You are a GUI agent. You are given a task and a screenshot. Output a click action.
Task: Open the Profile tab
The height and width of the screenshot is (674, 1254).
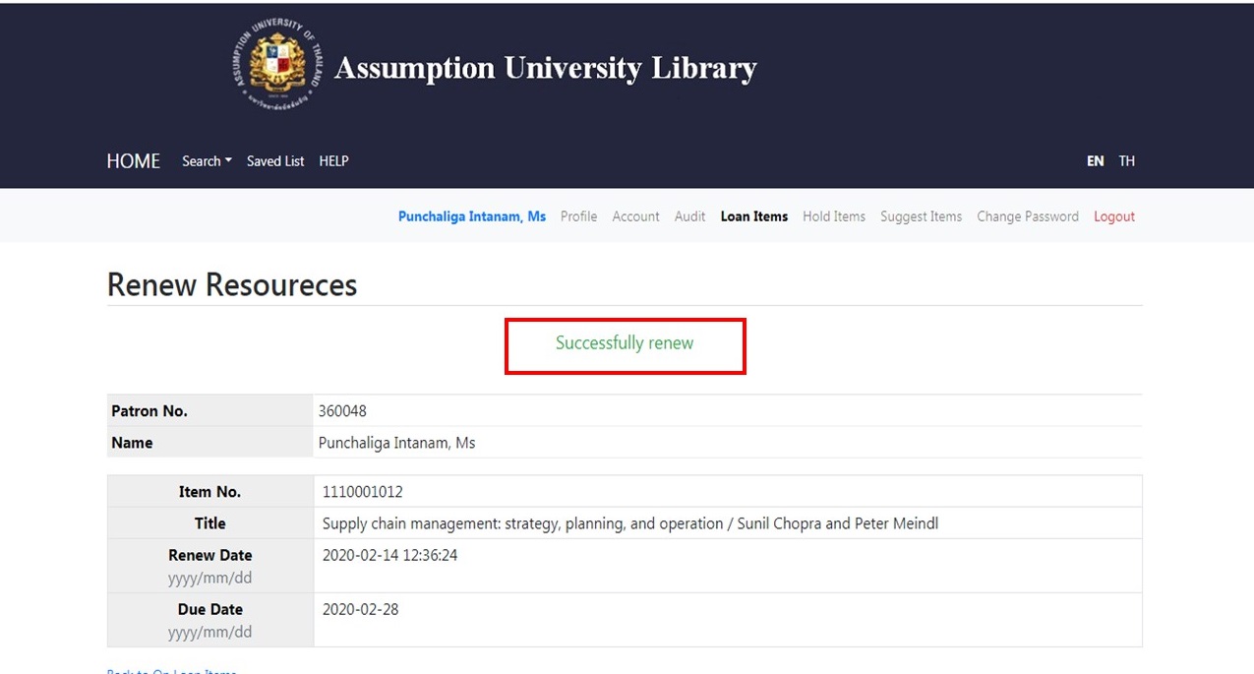click(578, 216)
